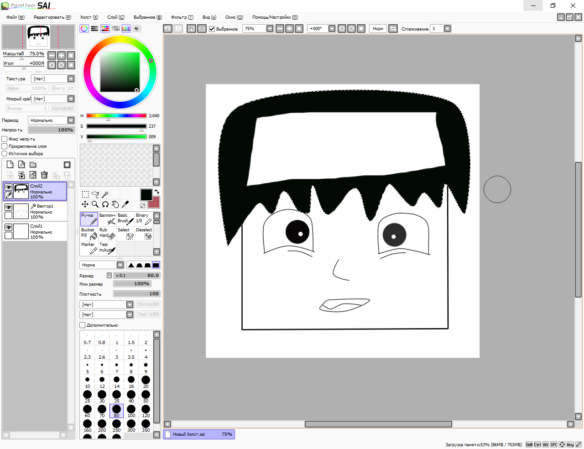Delete the current layer with trash icon
This screenshot has height=449, width=584.
tap(44, 175)
